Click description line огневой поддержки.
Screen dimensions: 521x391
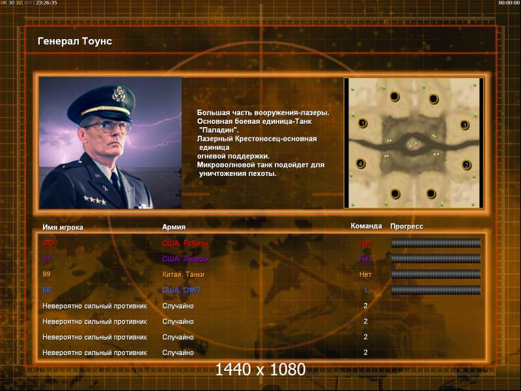point(233,156)
